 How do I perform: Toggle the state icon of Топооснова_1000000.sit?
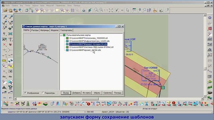tap(67, 38)
